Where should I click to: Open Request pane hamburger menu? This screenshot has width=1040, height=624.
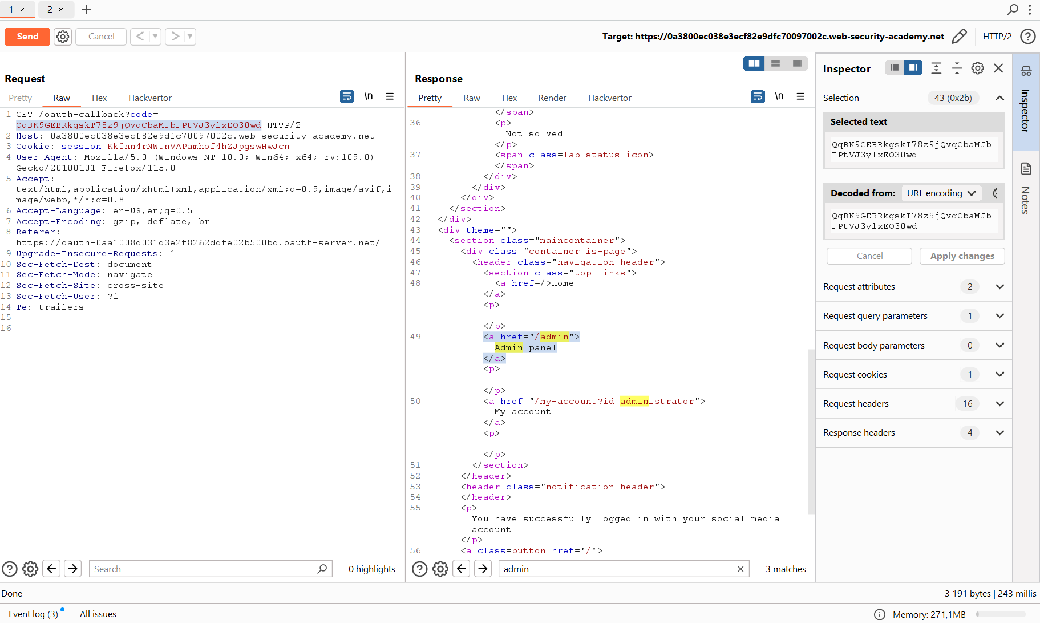tap(390, 96)
